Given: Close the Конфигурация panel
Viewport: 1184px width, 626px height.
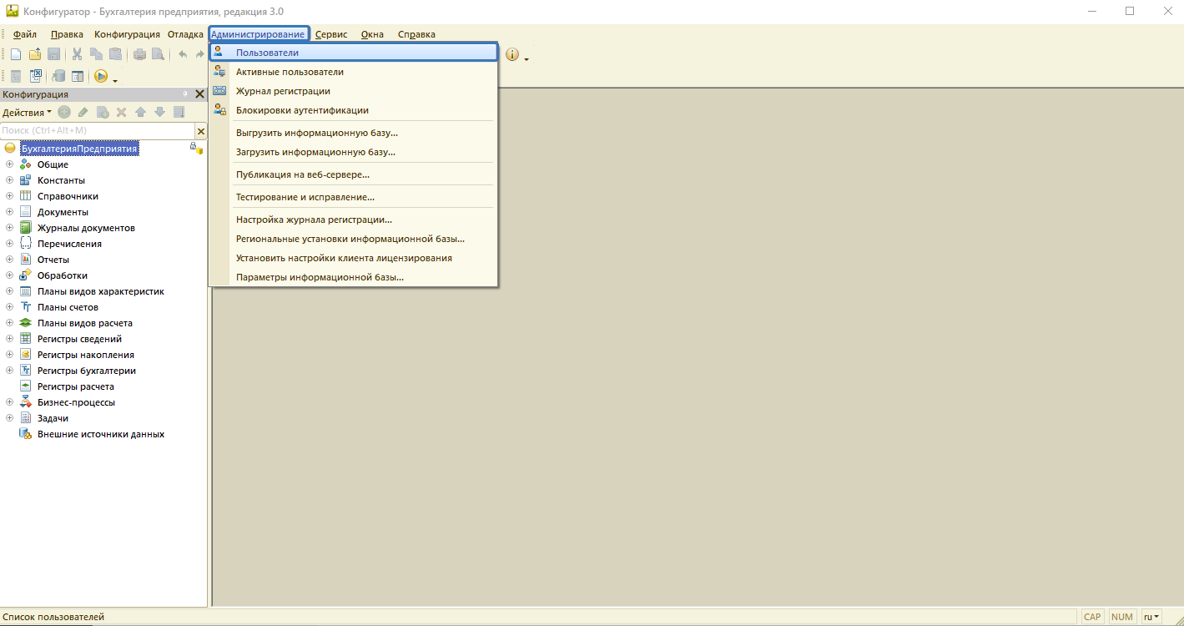Looking at the screenshot, I should coord(199,94).
